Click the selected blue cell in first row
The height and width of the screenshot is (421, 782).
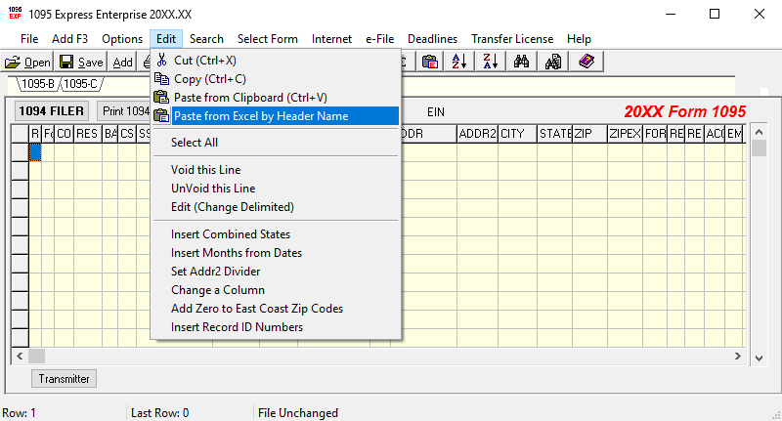(x=35, y=152)
